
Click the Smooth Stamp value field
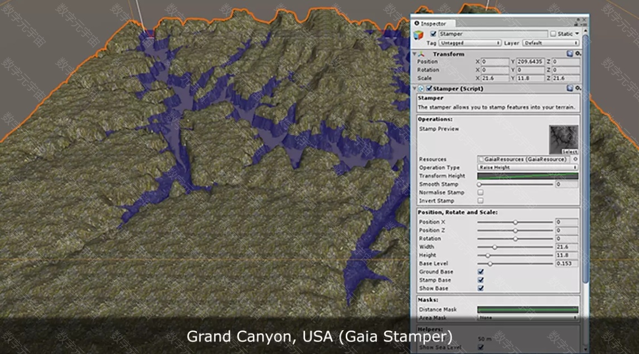click(567, 184)
